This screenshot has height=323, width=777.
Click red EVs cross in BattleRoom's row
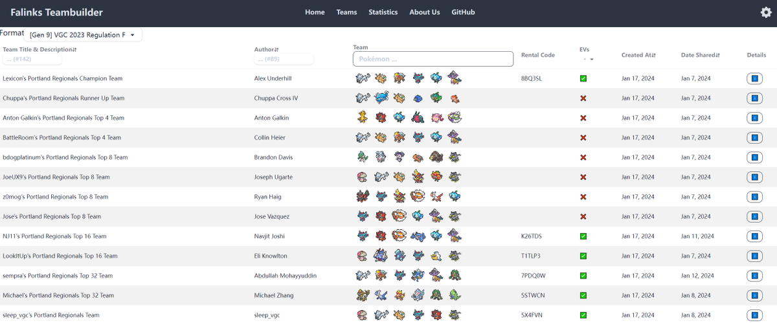[x=583, y=138]
